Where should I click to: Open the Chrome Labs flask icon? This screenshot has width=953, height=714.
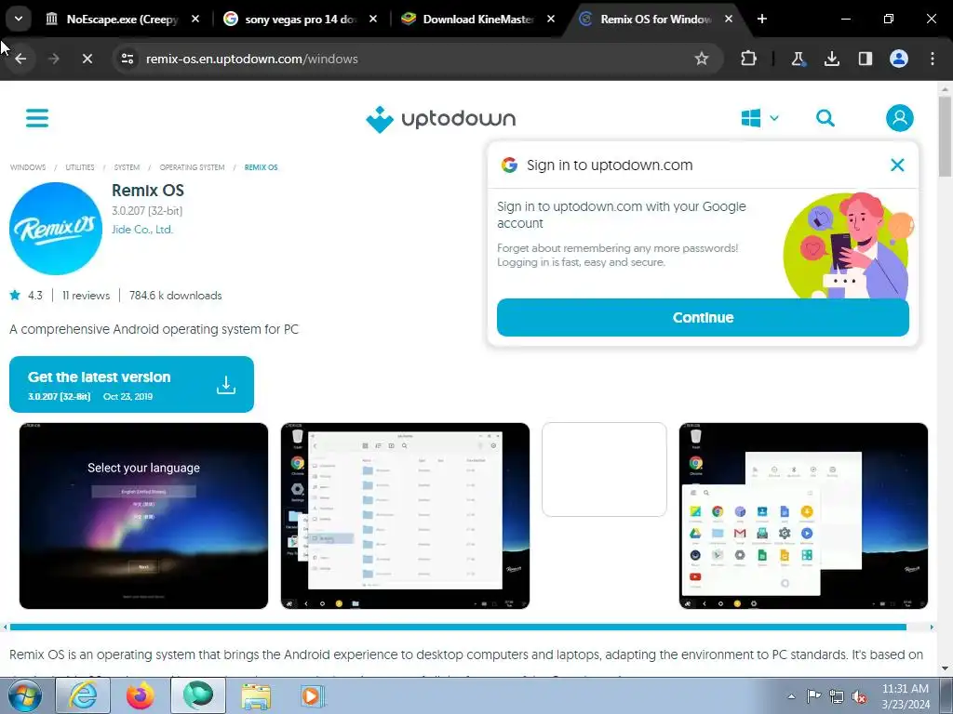tap(798, 59)
